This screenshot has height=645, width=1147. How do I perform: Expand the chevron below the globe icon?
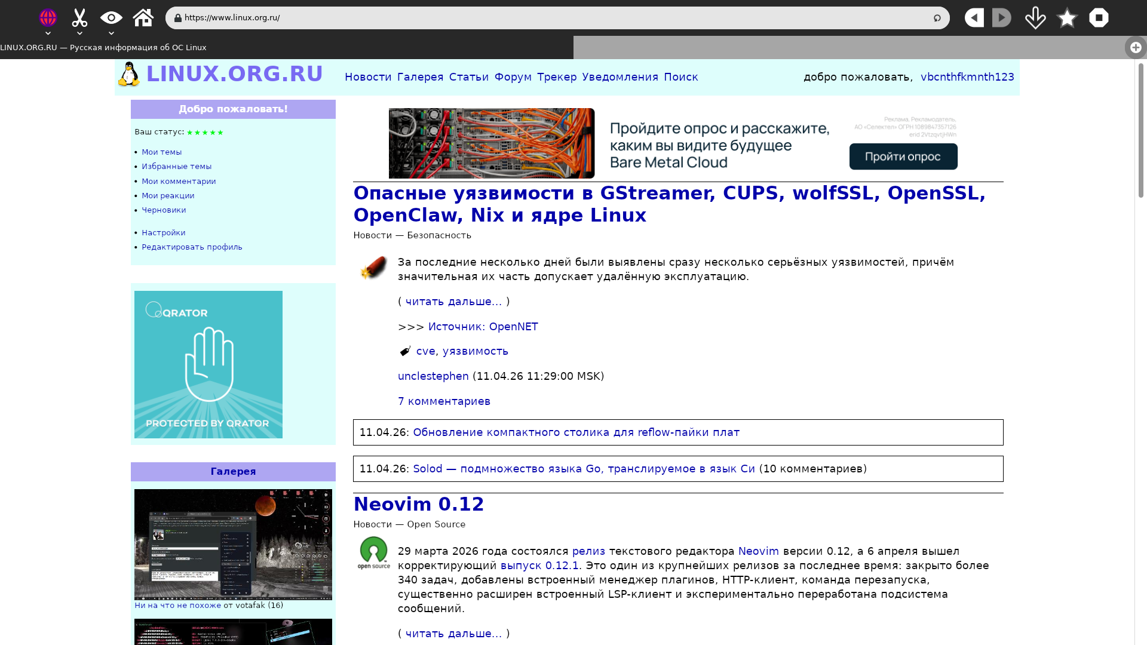pos(48,33)
